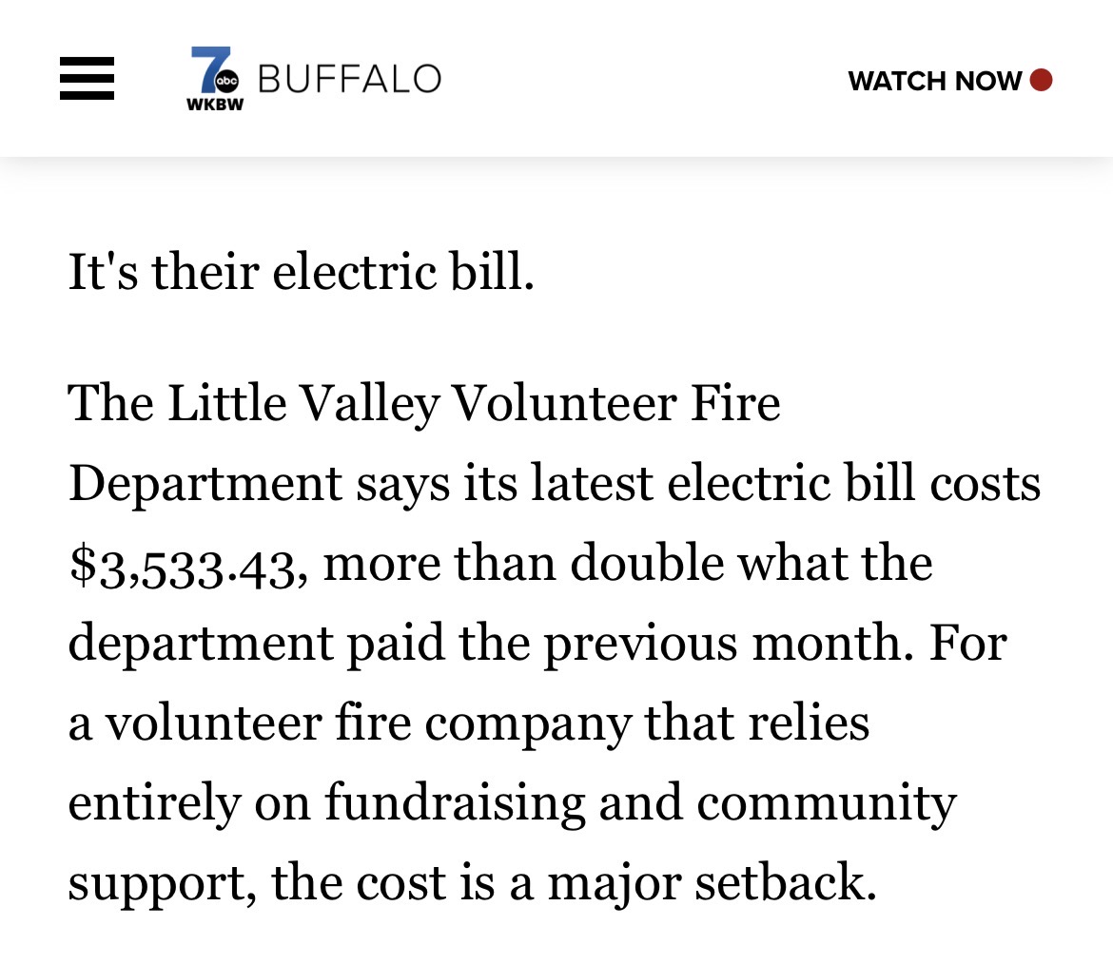Click the word "fundraising" in the article
Image resolution: width=1113 pixels, height=964 pixels.
click(454, 802)
